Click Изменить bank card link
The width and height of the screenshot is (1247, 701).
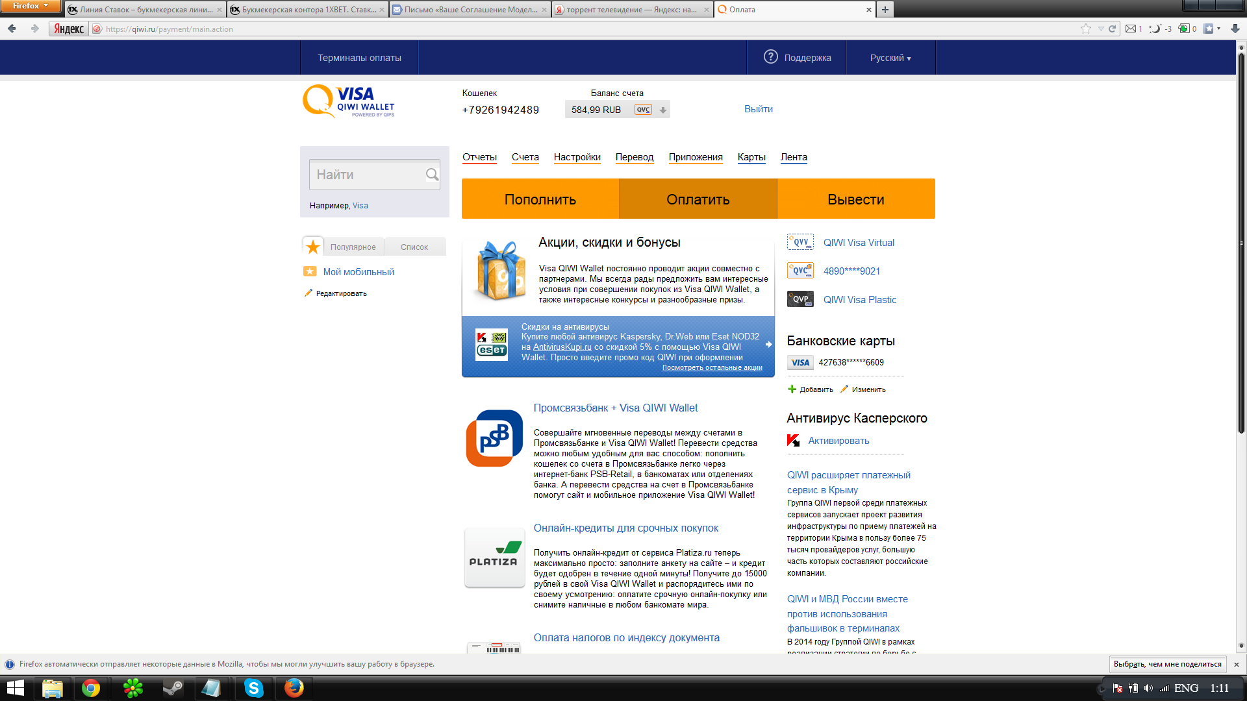pyautogui.click(x=868, y=389)
